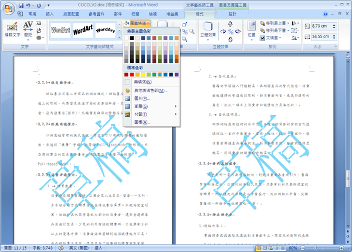This screenshot has width=352, height=252.
Task: Click the 圖案填滿 (Shape Fill) dropdown button
Action: point(137,23)
